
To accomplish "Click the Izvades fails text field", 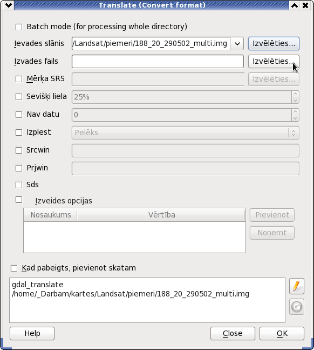I will [x=158, y=61].
